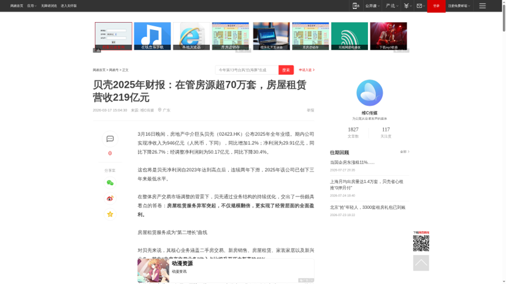Click the 维C传媒 author name

tap(369, 113)
